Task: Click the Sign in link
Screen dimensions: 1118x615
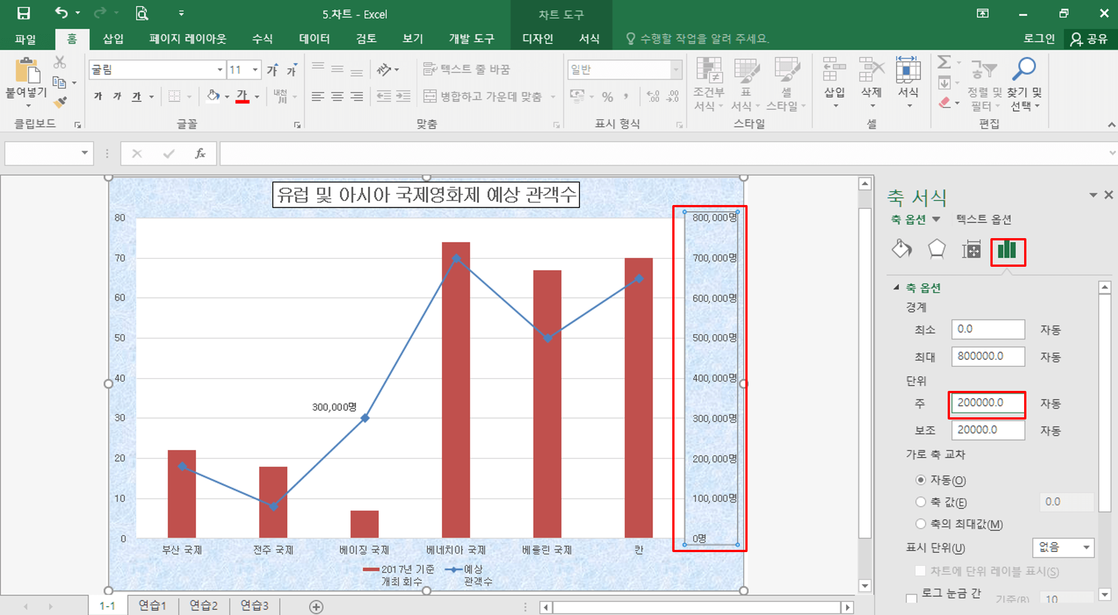Action: pos(1039,39)
